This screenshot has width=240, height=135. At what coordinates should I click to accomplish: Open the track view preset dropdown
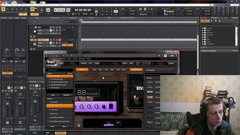[x=70, y=22]
